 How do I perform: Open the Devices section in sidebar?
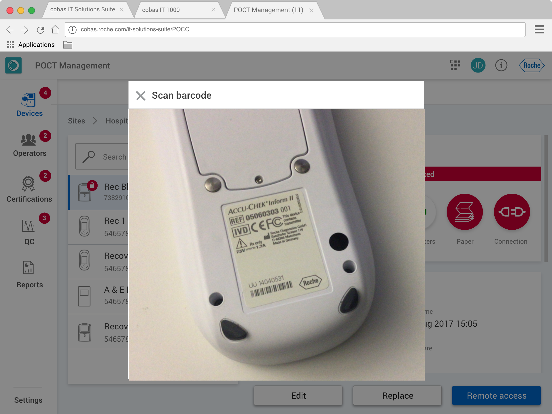click(29, 105)
